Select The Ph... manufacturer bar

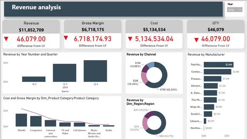(210, 100)
